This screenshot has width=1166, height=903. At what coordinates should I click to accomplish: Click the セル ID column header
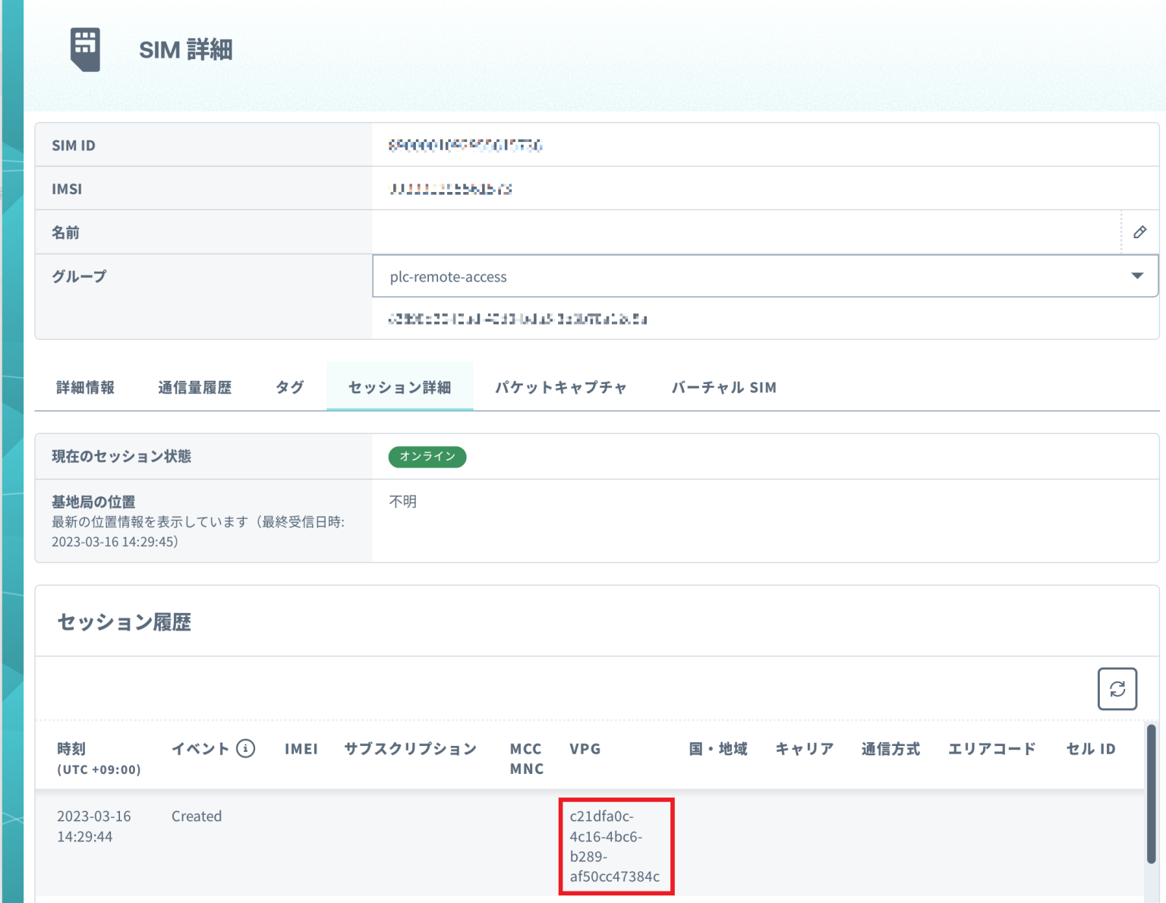pos(1090,749)
